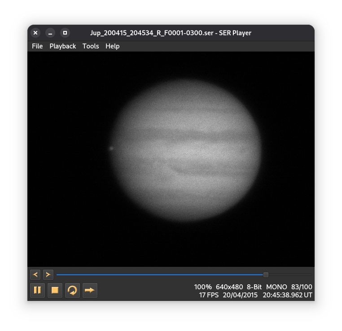Step forward one frame with right arrow
Image resolution: width=342 pixels, height=331 pixels.
pos(48,274)
